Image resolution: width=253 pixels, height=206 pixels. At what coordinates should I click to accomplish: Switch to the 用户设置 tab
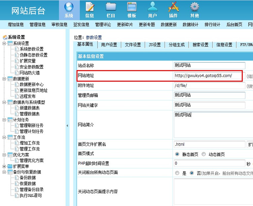(109, 45)
